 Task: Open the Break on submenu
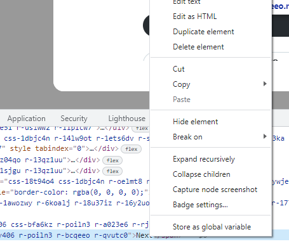(211, 137)
